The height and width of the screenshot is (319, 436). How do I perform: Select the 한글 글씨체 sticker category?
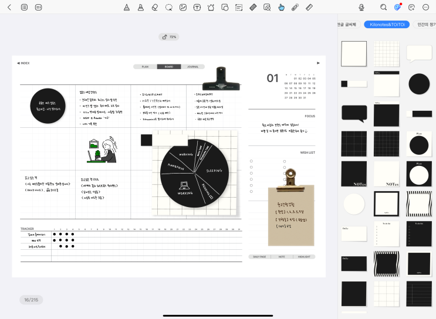(347, 25)
